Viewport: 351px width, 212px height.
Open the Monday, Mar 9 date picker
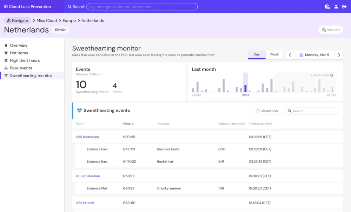pos(314,55)
